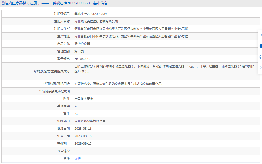The width and height of the screenshot is (262, 164).
Task: Click approving department 河北省药品监督管理局
Action: [x=90, y=121]
